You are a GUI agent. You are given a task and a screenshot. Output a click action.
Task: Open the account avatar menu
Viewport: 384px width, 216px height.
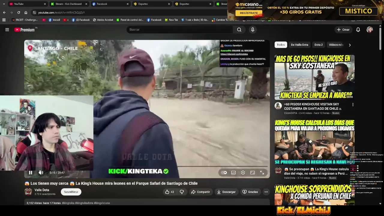(370, 30)
